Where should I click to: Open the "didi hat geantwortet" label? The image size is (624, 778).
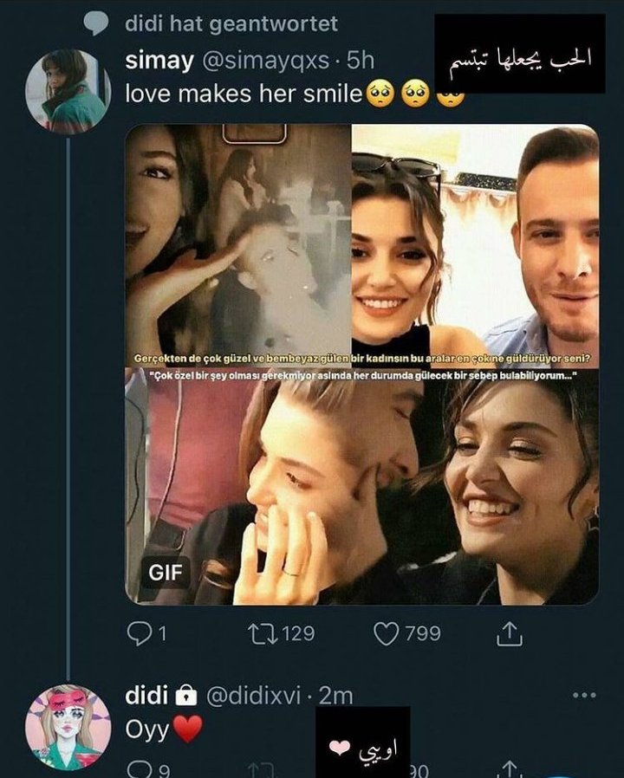231,23
